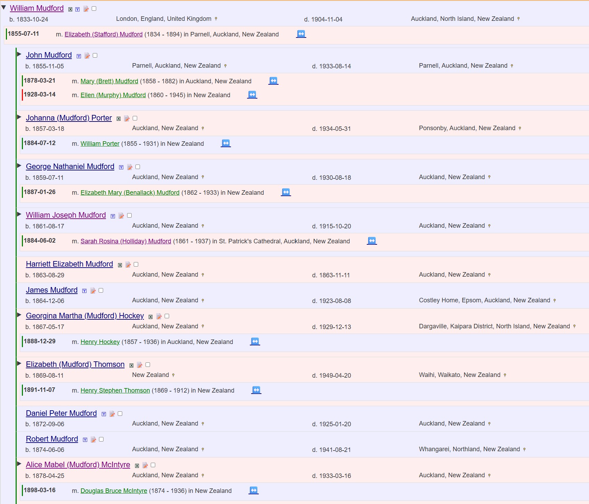
Task: Open the edit icon for Daniel Peter Mudford
Action: point(112,414)
